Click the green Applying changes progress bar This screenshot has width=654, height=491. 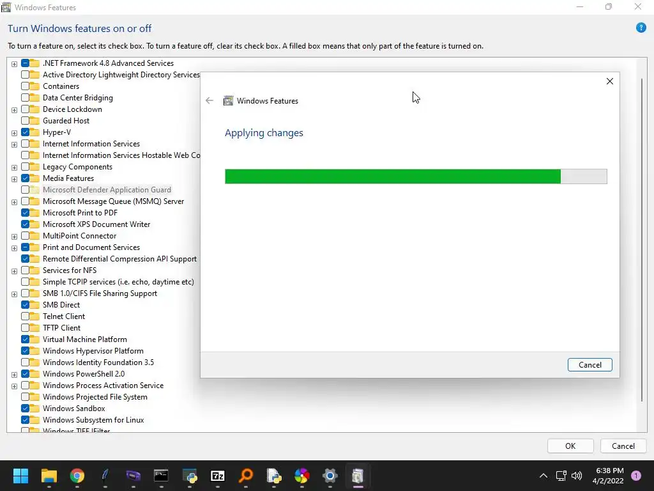[x=416, y=176]
